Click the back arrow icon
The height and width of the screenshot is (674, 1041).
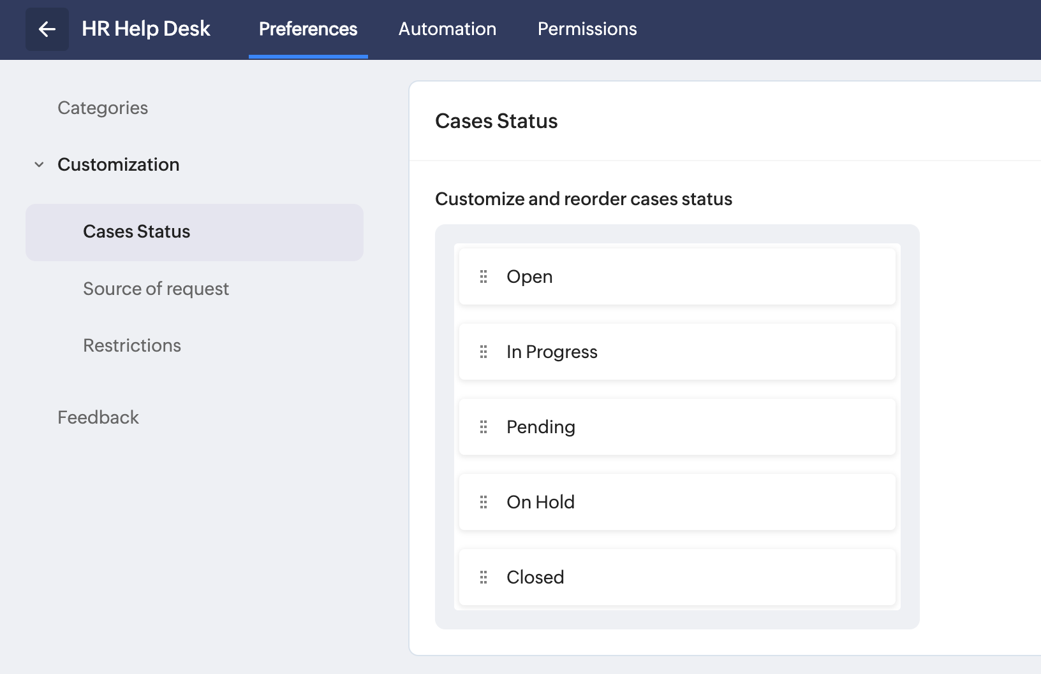(x=47, y=29)
